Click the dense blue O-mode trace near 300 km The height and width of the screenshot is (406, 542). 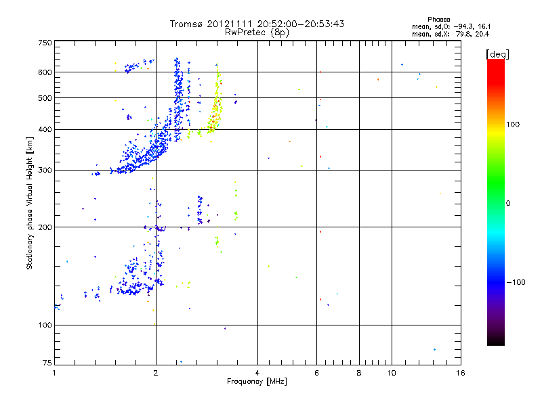(x=139, y=157)
